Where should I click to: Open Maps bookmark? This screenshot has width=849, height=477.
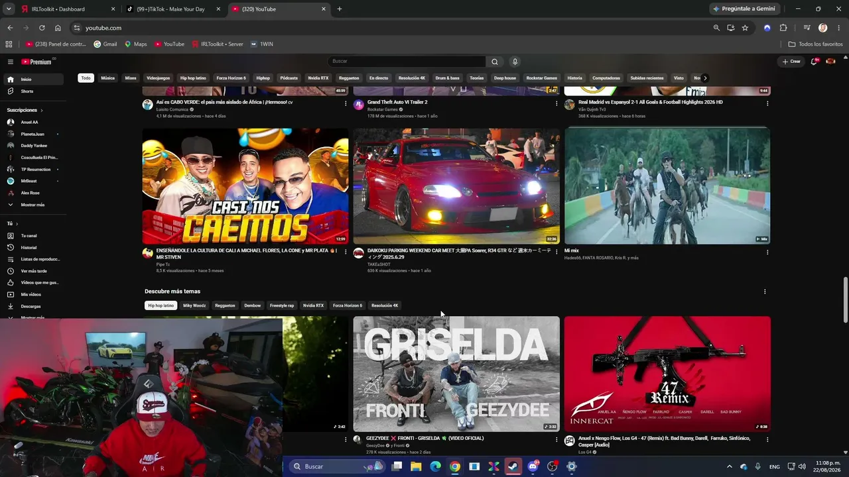click(x=136, y=44)
